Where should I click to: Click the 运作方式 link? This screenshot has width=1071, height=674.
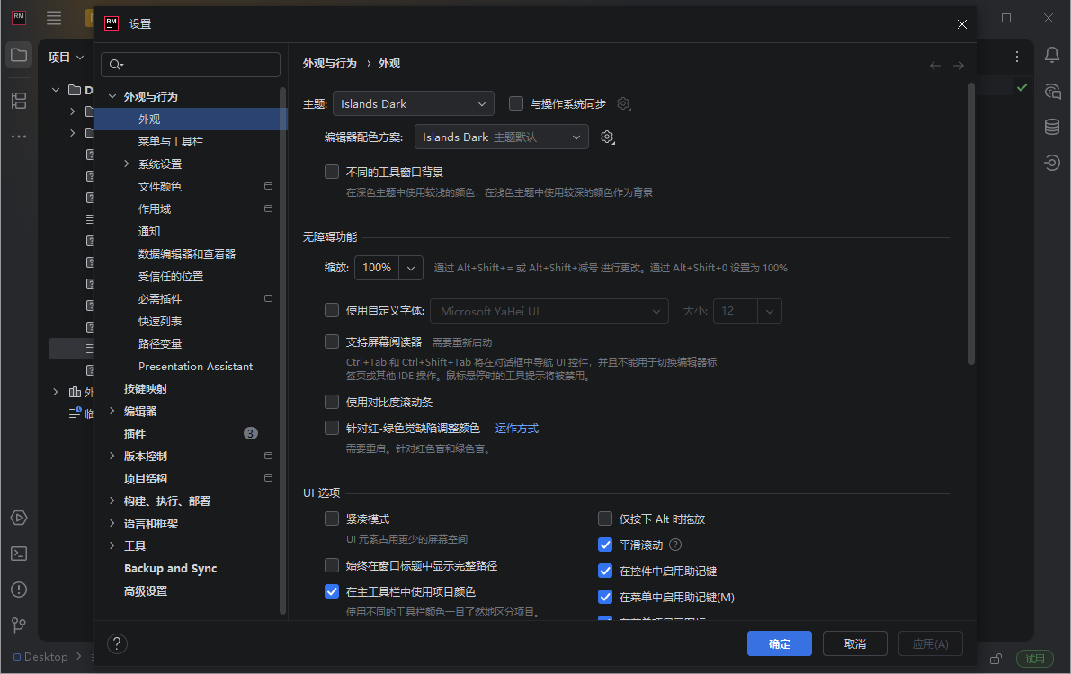coord(517,428)
